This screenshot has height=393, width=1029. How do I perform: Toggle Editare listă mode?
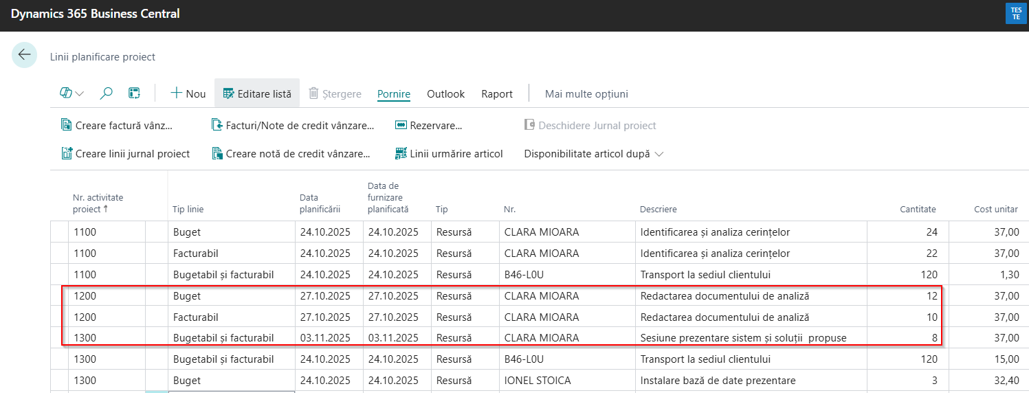(256, 93)
